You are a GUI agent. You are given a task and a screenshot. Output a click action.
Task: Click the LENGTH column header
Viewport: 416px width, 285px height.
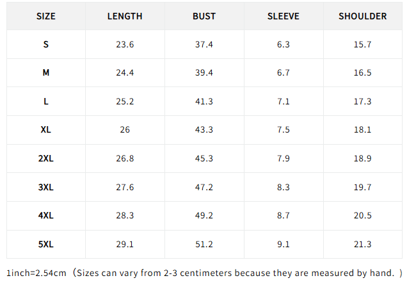click(x=125, y=17)
